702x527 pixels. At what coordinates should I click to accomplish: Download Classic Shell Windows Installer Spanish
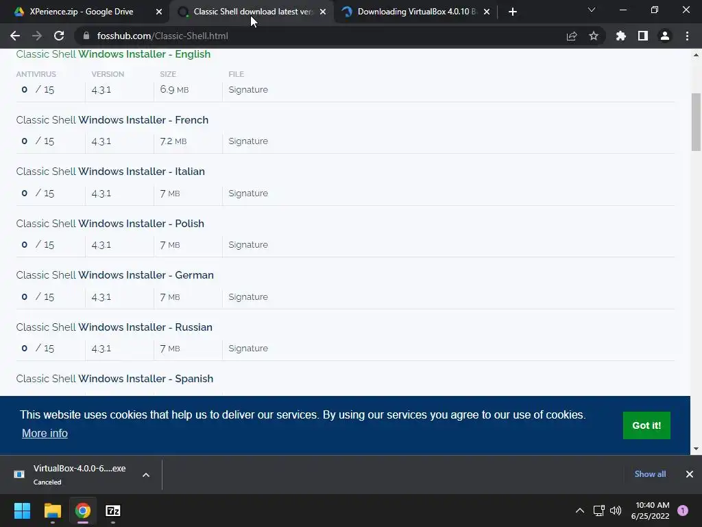pyautogui.click(x=114, y=379)
